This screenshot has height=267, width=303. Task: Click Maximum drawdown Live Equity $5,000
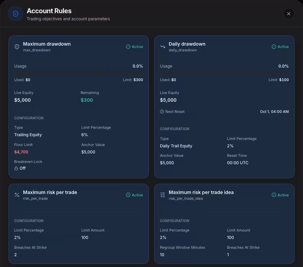click(x=22, y=100)
